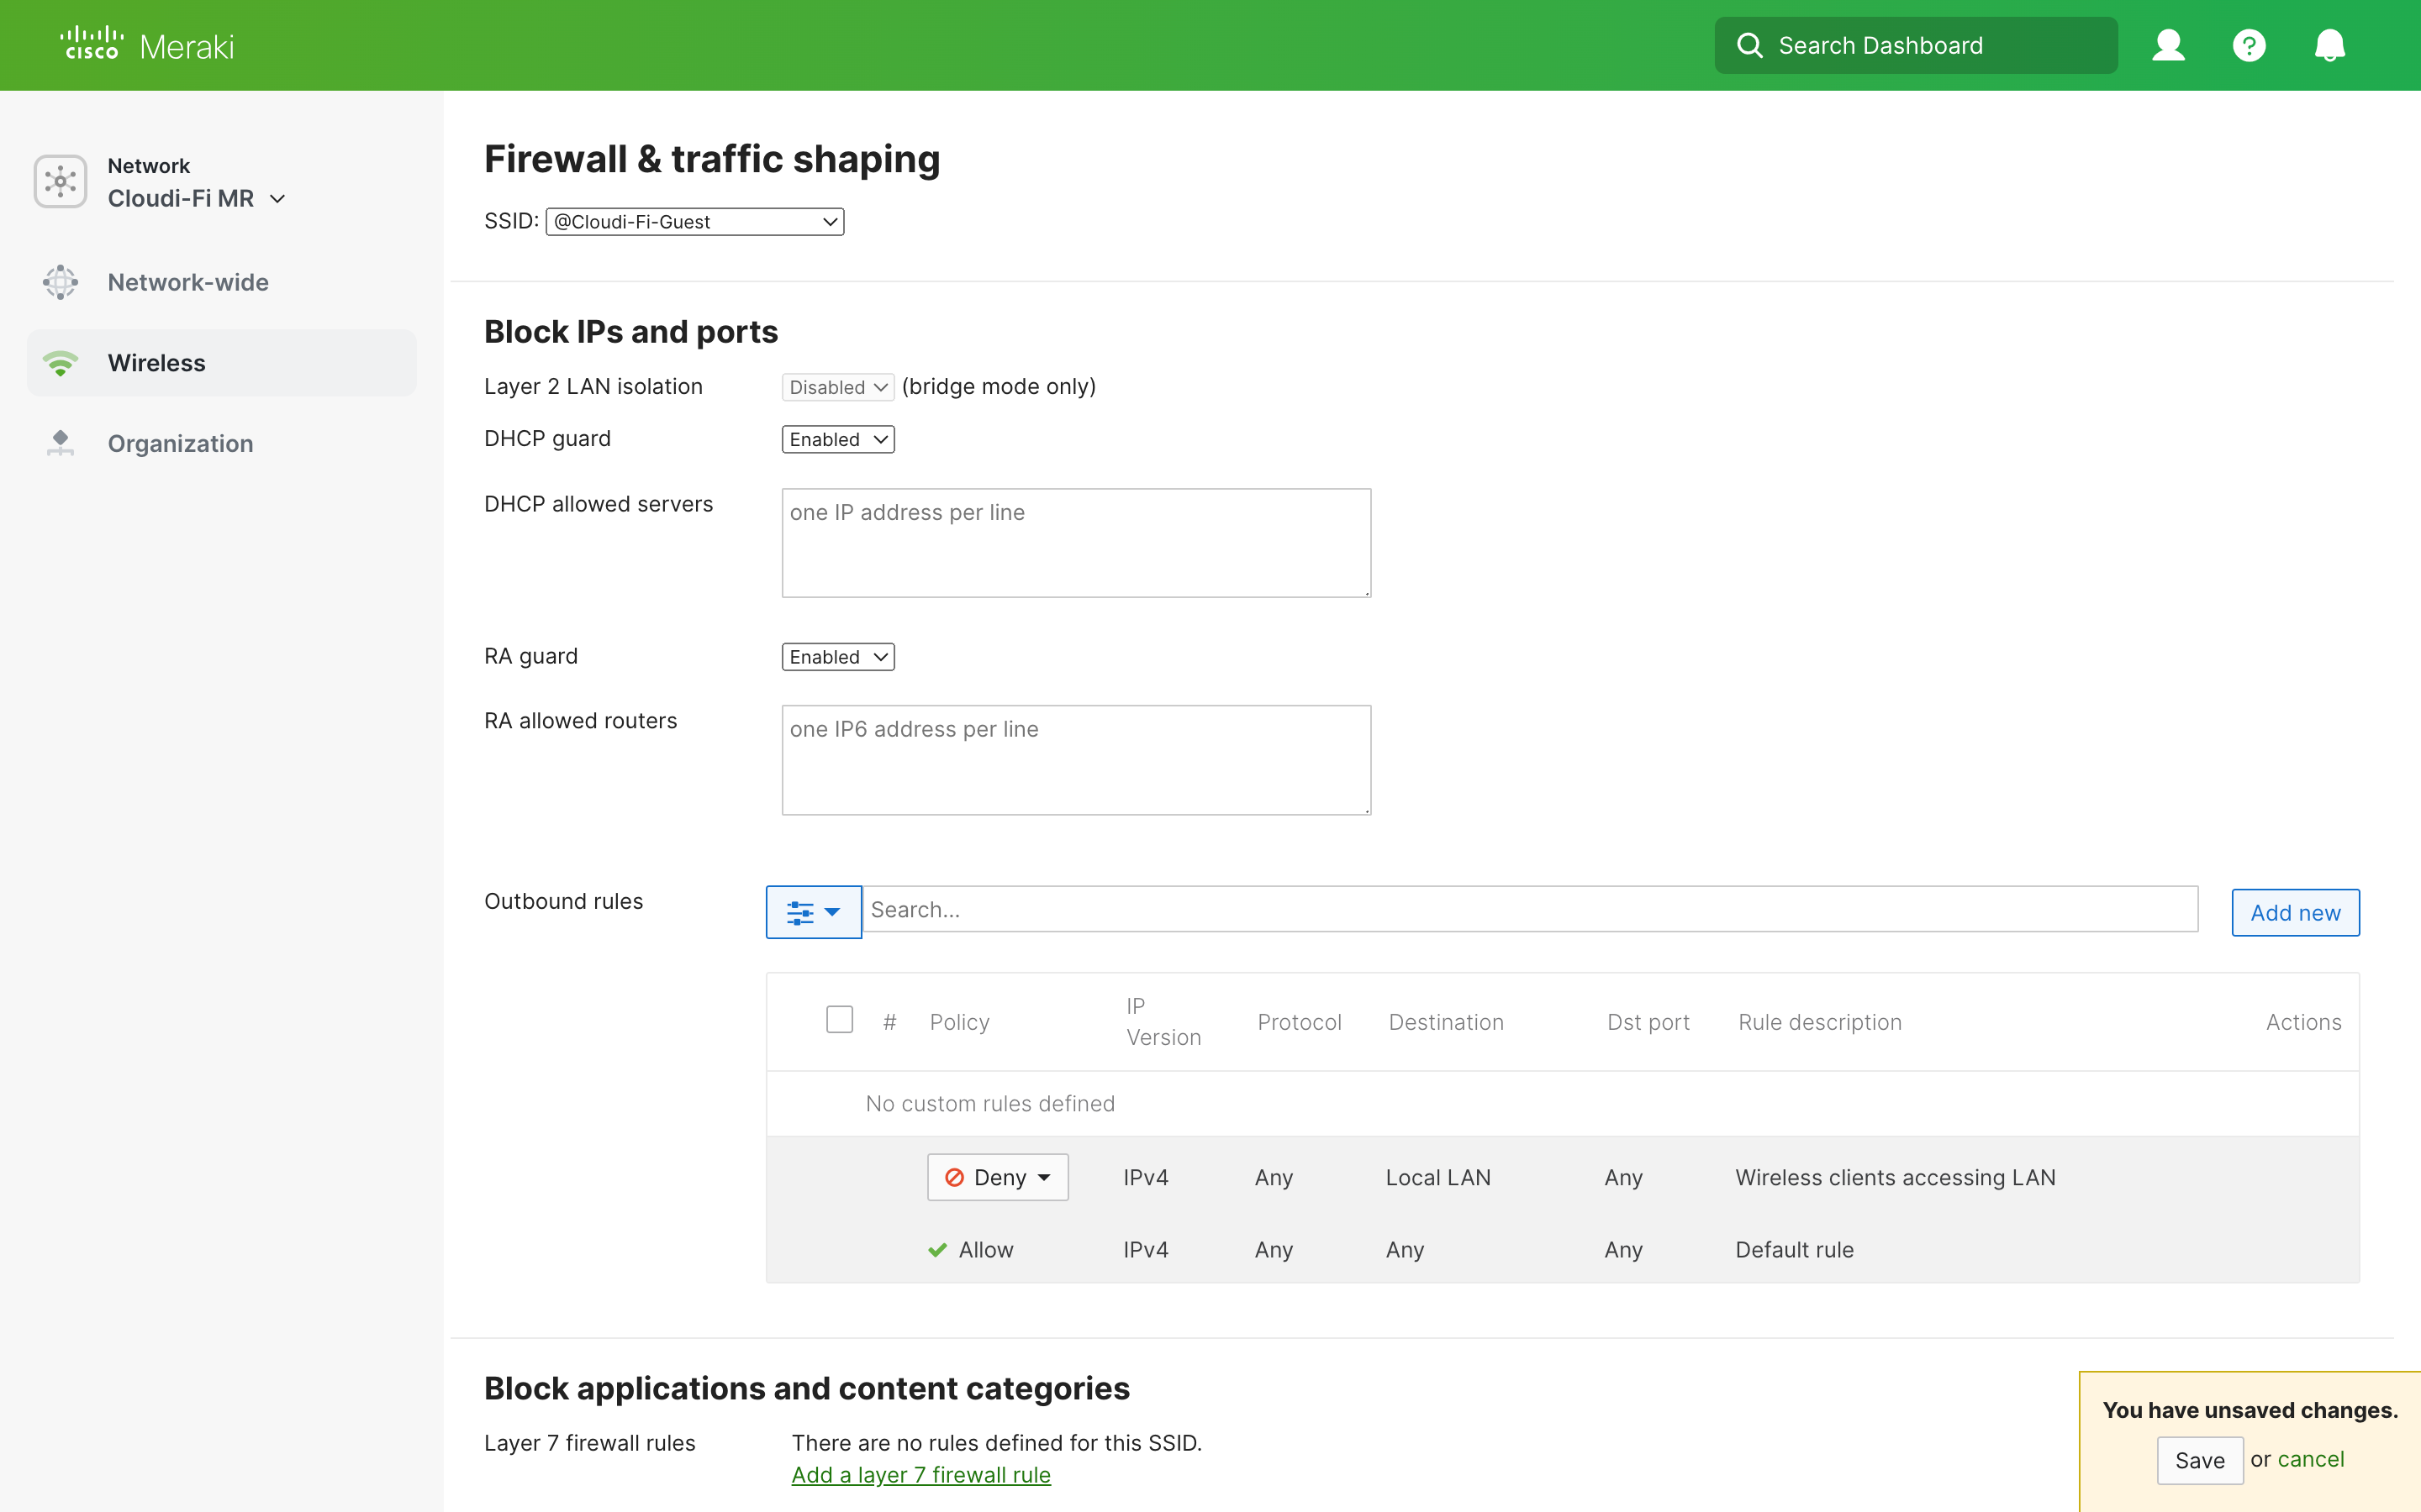
Task: Click the Network icon beside Cloudi-Fi MR
Action: [60, 181]
